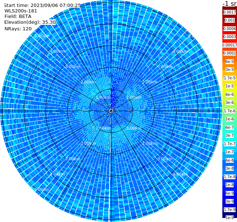This screenshot has height=222, width=237.
Task: Click the 6e-8 colorbar label
Action: [230, 160]
